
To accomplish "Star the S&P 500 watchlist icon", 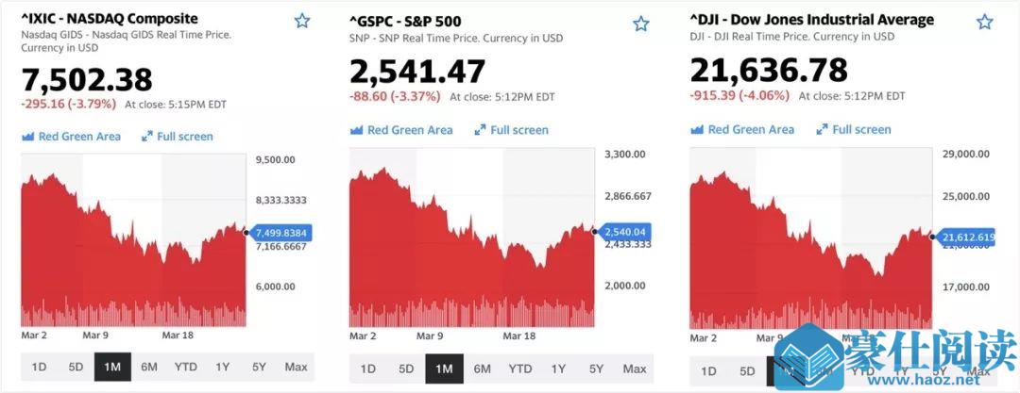I will pyautogui.click(x=640, y=25).
